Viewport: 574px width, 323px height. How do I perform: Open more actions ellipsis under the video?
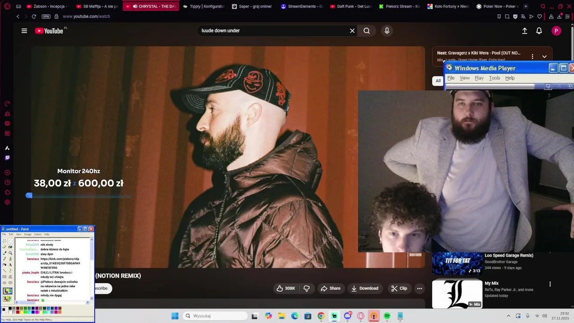pos(420,288)
